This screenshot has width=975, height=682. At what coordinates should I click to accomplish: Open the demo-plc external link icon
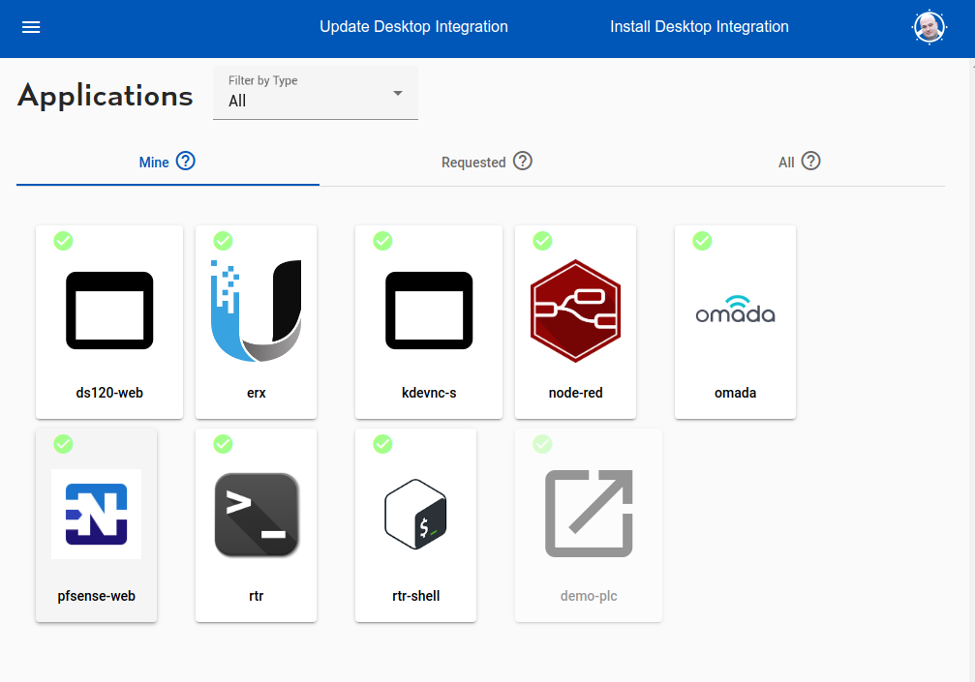[x=589, y=514]
